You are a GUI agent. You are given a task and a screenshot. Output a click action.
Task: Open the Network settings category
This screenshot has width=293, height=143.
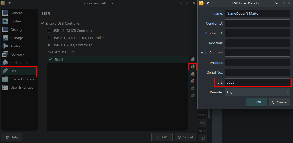coord(19,55)
